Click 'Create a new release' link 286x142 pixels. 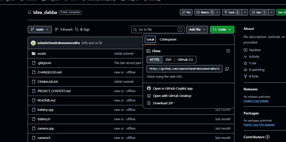[x=256, y=101]
